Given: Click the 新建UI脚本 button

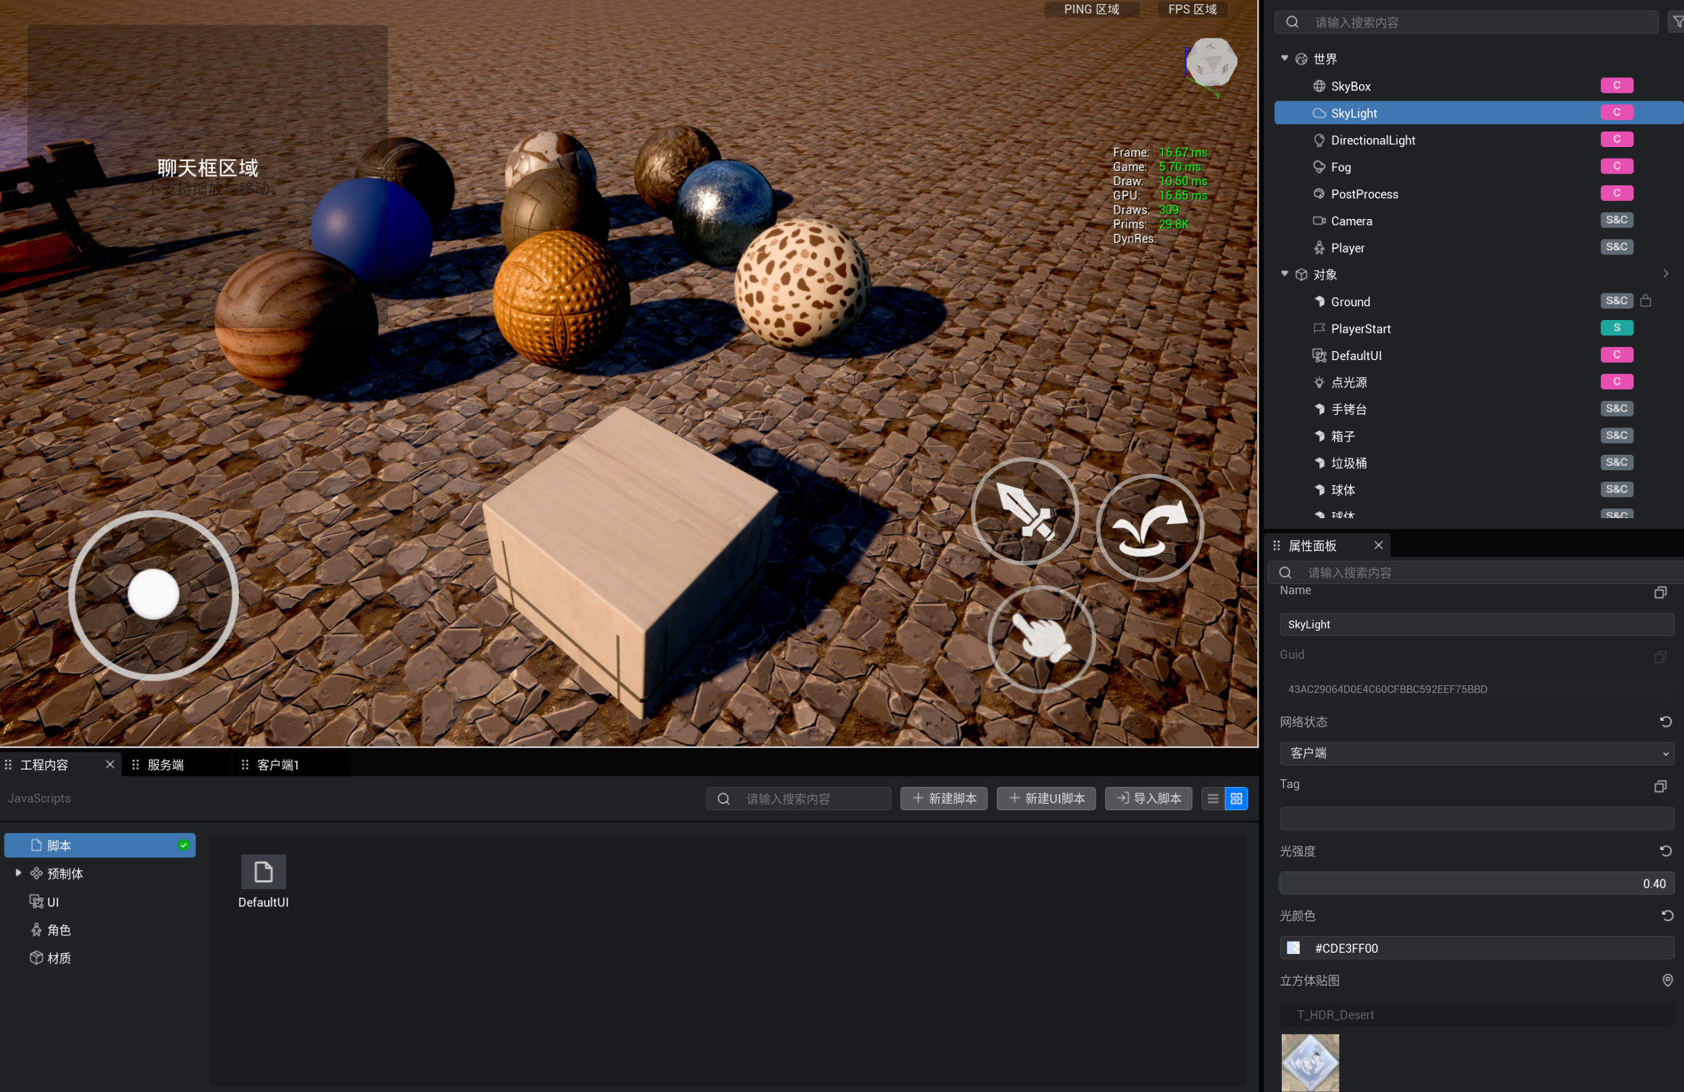Looking at the screenshot, I should point(1046,799).
